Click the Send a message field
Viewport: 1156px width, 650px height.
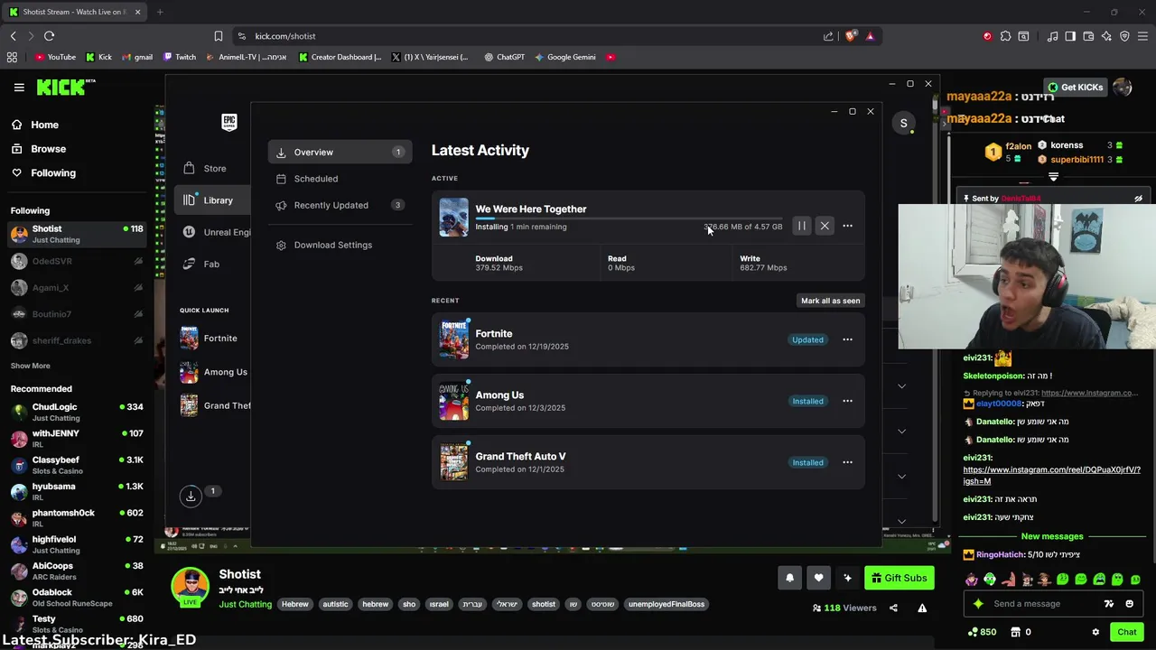coord(1044,604)
